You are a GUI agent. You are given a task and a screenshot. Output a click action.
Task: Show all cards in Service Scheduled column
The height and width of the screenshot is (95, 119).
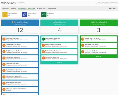click(x=99, y=56)
